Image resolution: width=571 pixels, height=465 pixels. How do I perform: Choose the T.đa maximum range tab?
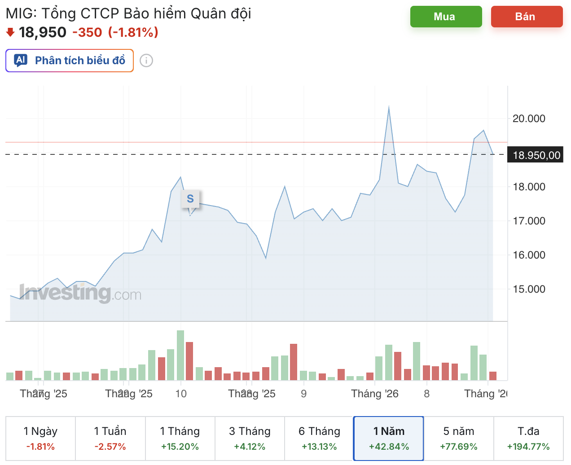click(528, 438)
